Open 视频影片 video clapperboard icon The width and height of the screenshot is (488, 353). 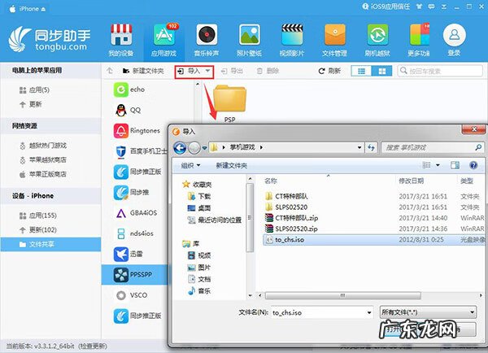point(292,35)
